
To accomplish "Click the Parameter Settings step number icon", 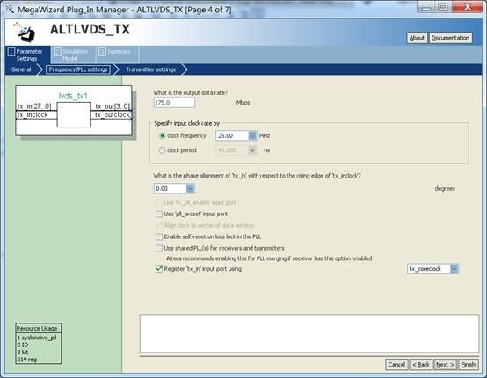I will tap(11, 52).
